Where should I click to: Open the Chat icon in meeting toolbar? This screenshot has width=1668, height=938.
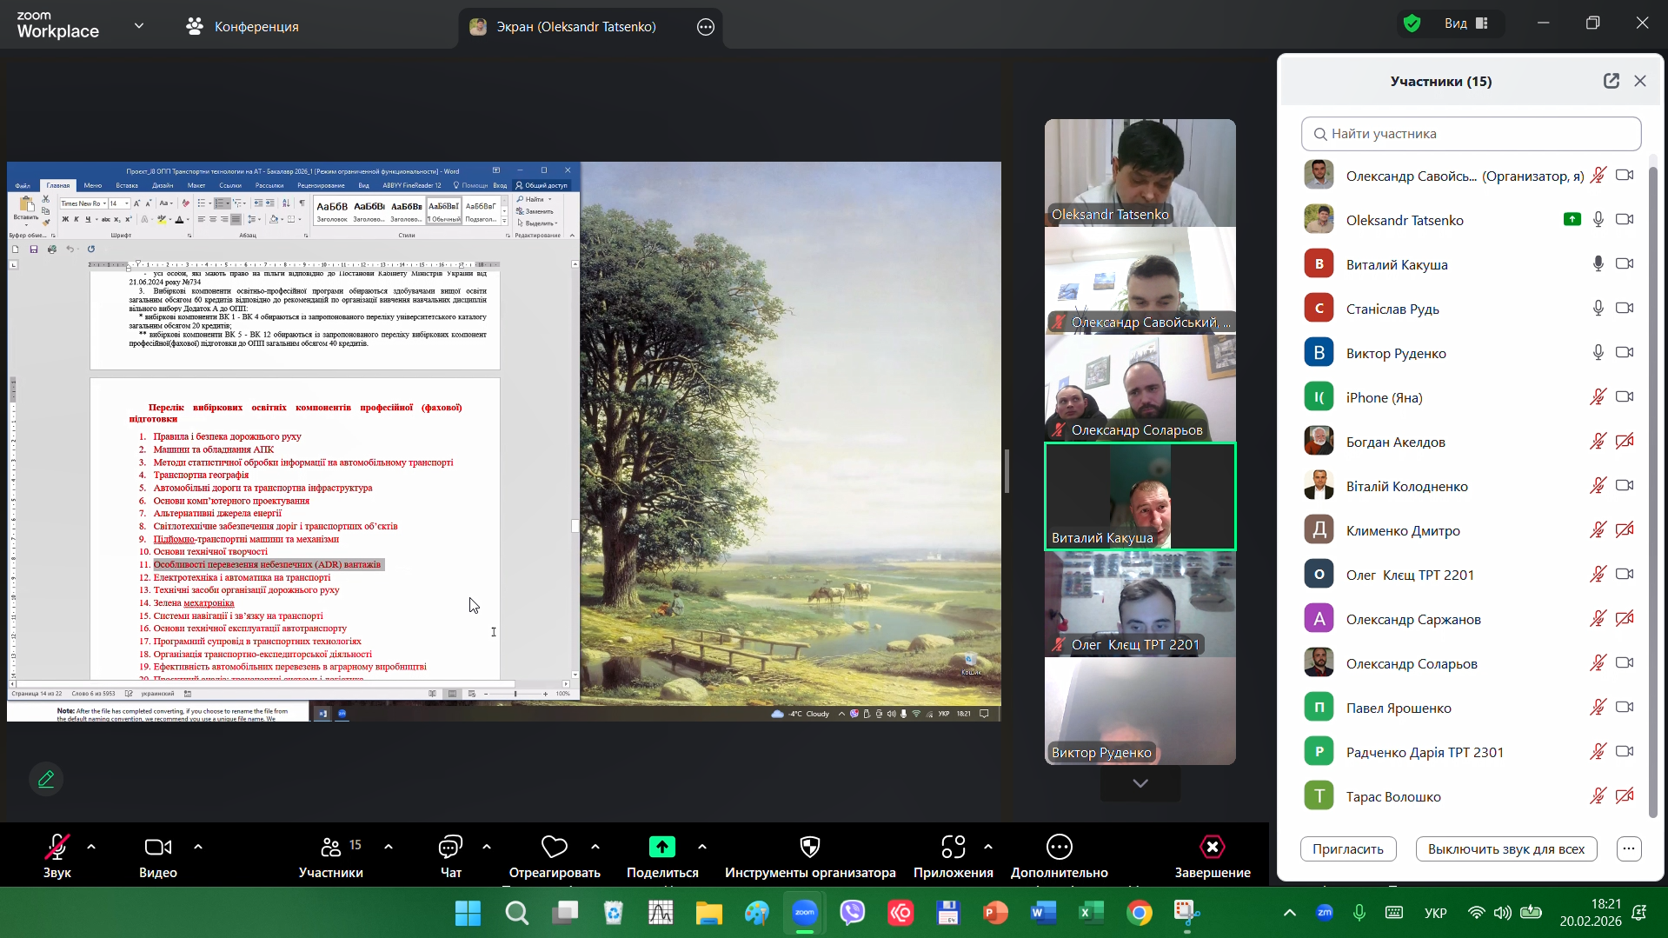pos(450,847)
